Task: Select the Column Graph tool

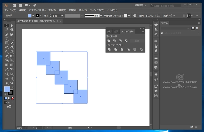Action: [x=12, y=74]
